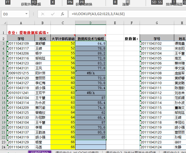Click the 数据库技术与编程 header cell

91,39
